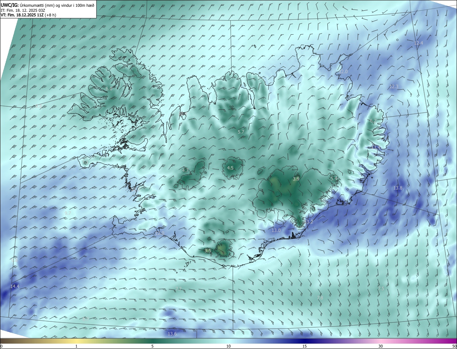Click the 13.8 value label
The height and width of the screenshot is (349, 457).
(398, 188)
